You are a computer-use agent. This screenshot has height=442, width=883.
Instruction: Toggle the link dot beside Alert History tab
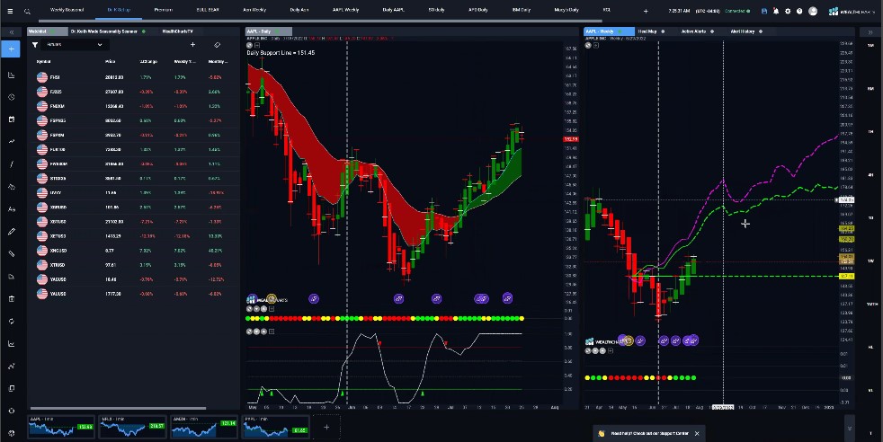(760, 31)
